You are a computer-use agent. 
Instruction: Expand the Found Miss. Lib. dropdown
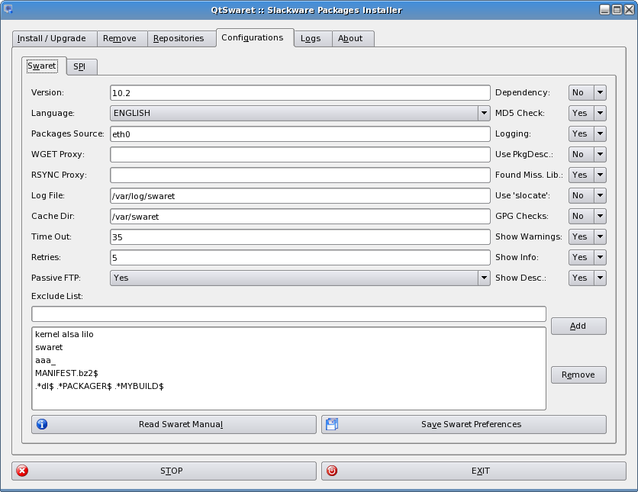pos(587,175)
